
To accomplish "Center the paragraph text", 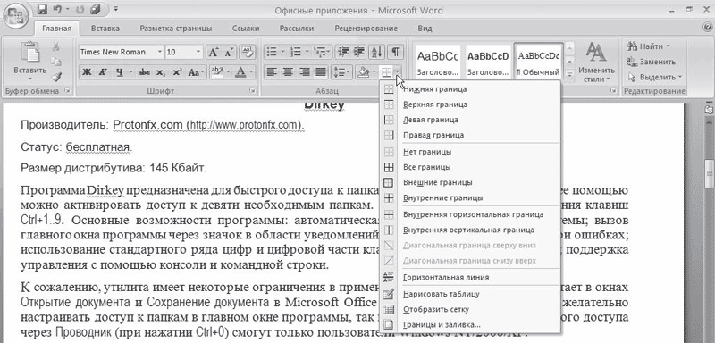I will tap(288, 72).
